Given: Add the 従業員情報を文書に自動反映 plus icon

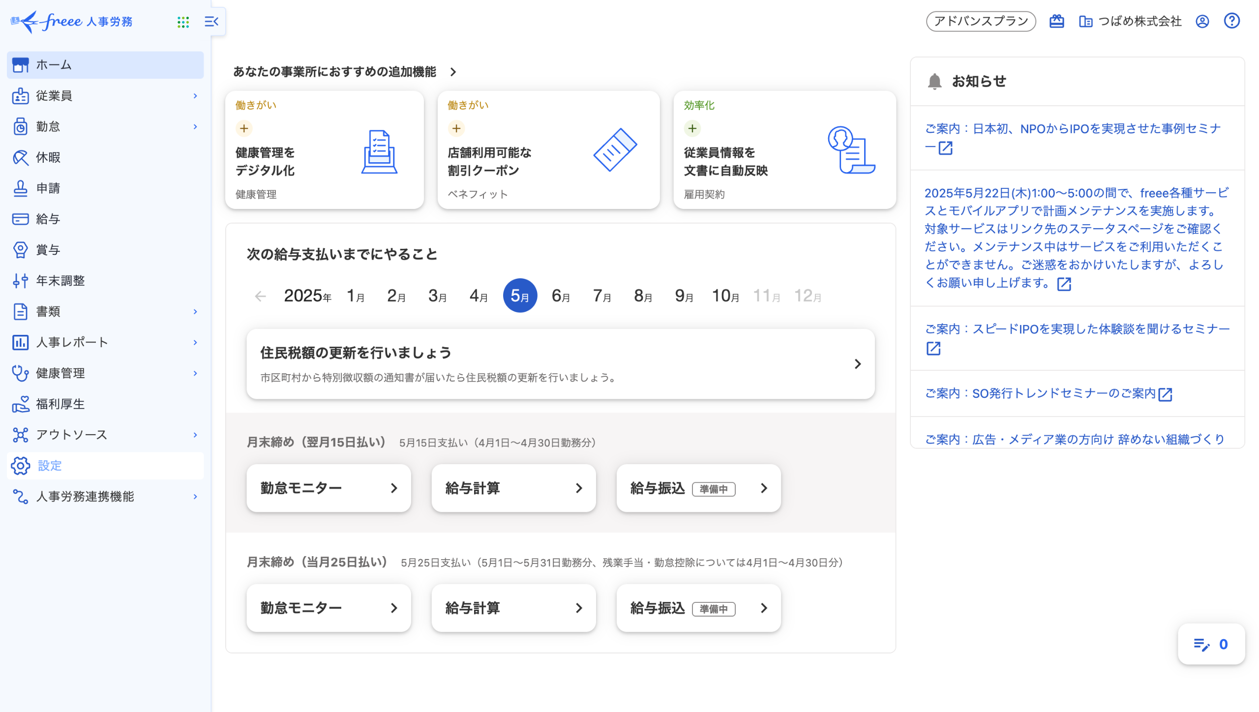Looking at the screenshot, I should [692, 128].
